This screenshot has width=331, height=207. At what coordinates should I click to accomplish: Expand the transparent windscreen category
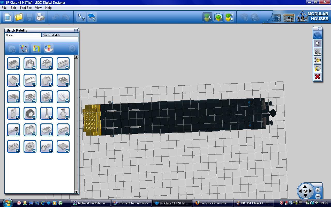tap(63, 97)
